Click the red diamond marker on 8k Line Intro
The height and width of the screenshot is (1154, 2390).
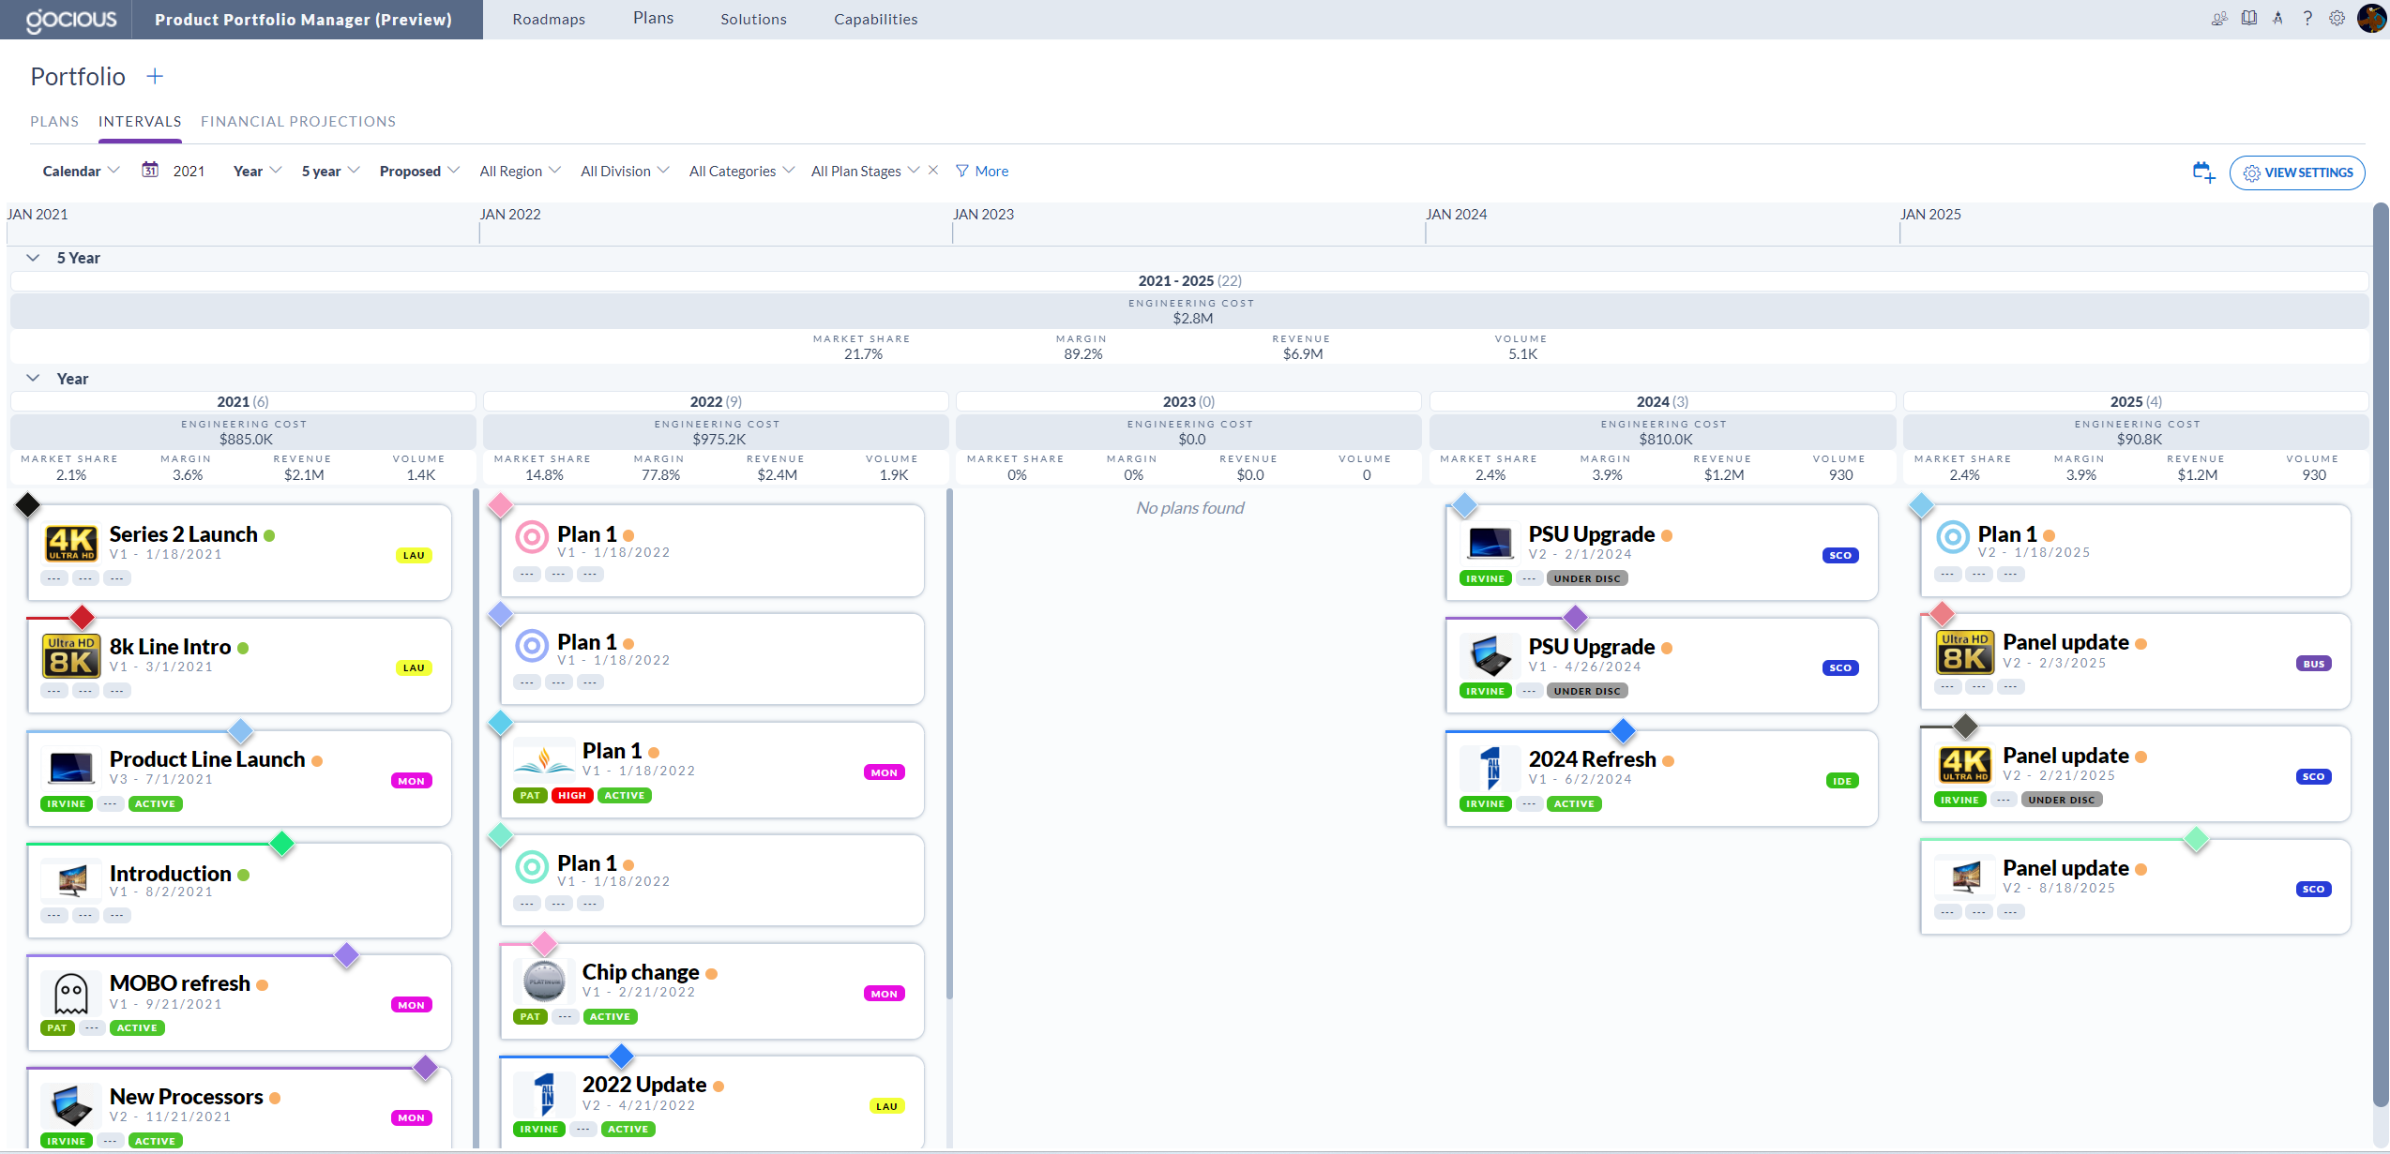click(x=83, y=617)
